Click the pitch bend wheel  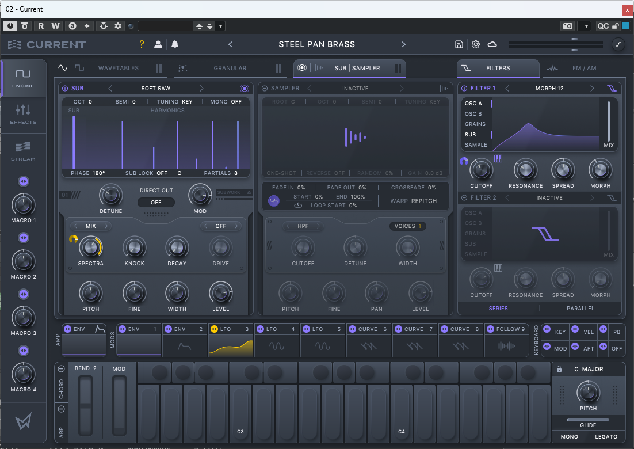click(x=85, y=406)
